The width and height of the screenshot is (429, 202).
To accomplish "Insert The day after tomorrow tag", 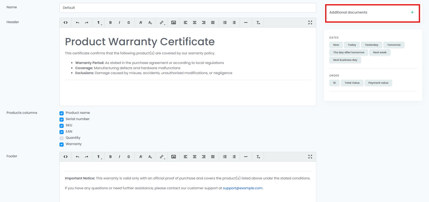I will point(349,53).
